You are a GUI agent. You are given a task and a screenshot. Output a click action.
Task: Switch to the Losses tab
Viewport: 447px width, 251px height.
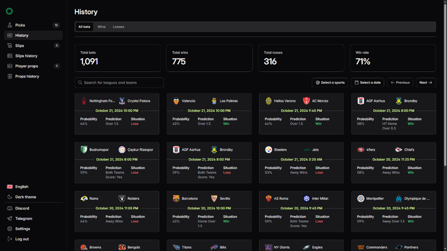click(119, 27)
